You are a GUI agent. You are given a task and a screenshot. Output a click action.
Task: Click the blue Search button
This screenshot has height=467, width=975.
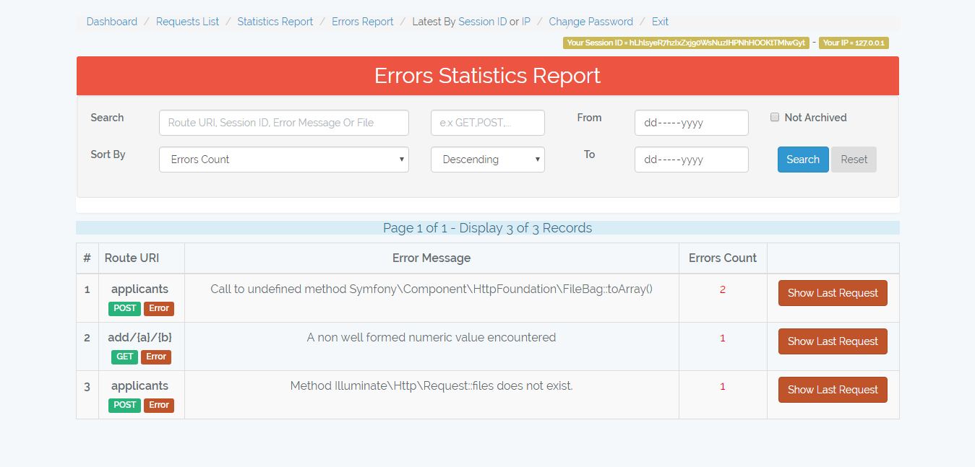(803, 160)
